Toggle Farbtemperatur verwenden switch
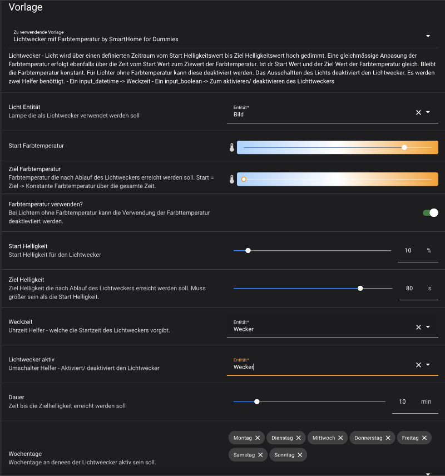The height and width of the screenshot is (476, 445). [430, 212]
